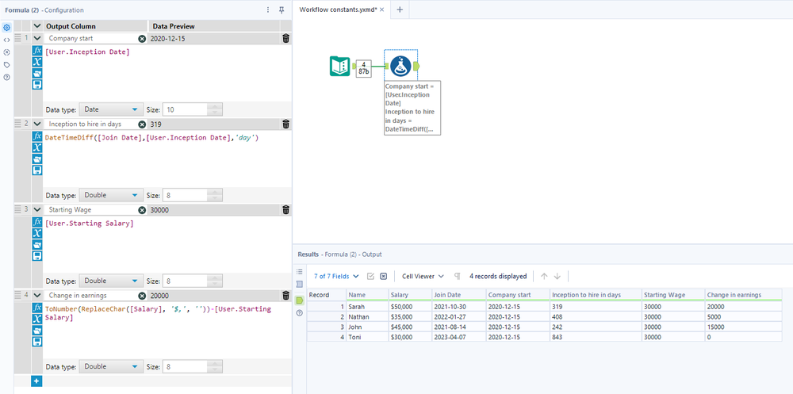Show messages list icon in Results panel
The image size is (793, 394).
[x=300, y=272]
